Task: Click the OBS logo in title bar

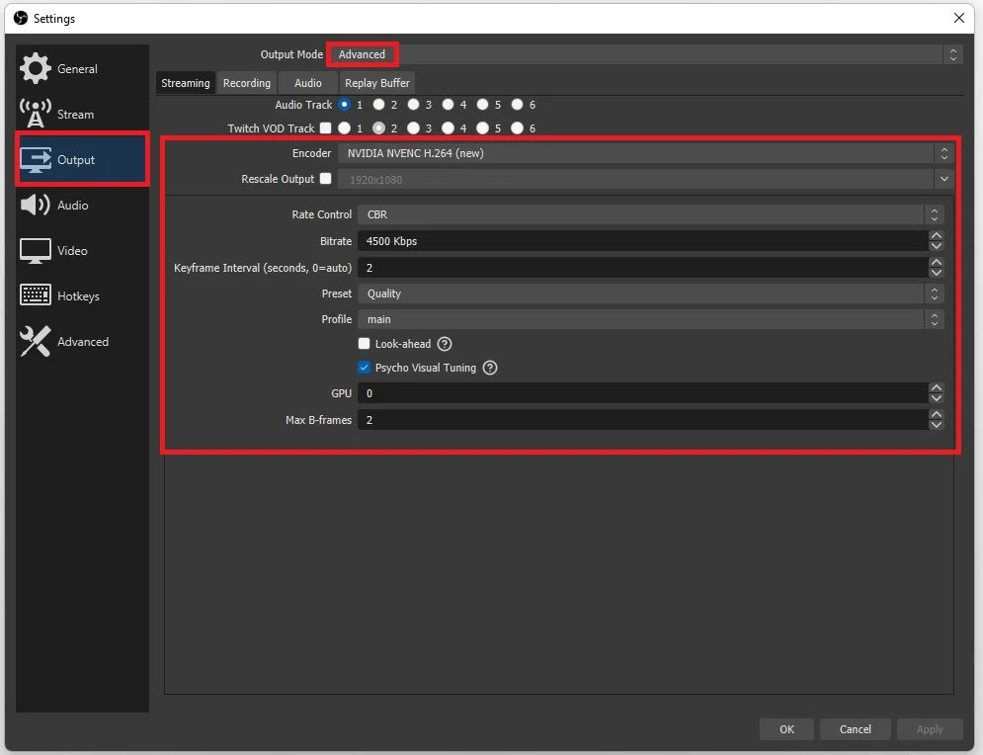Action: (21, 18)
